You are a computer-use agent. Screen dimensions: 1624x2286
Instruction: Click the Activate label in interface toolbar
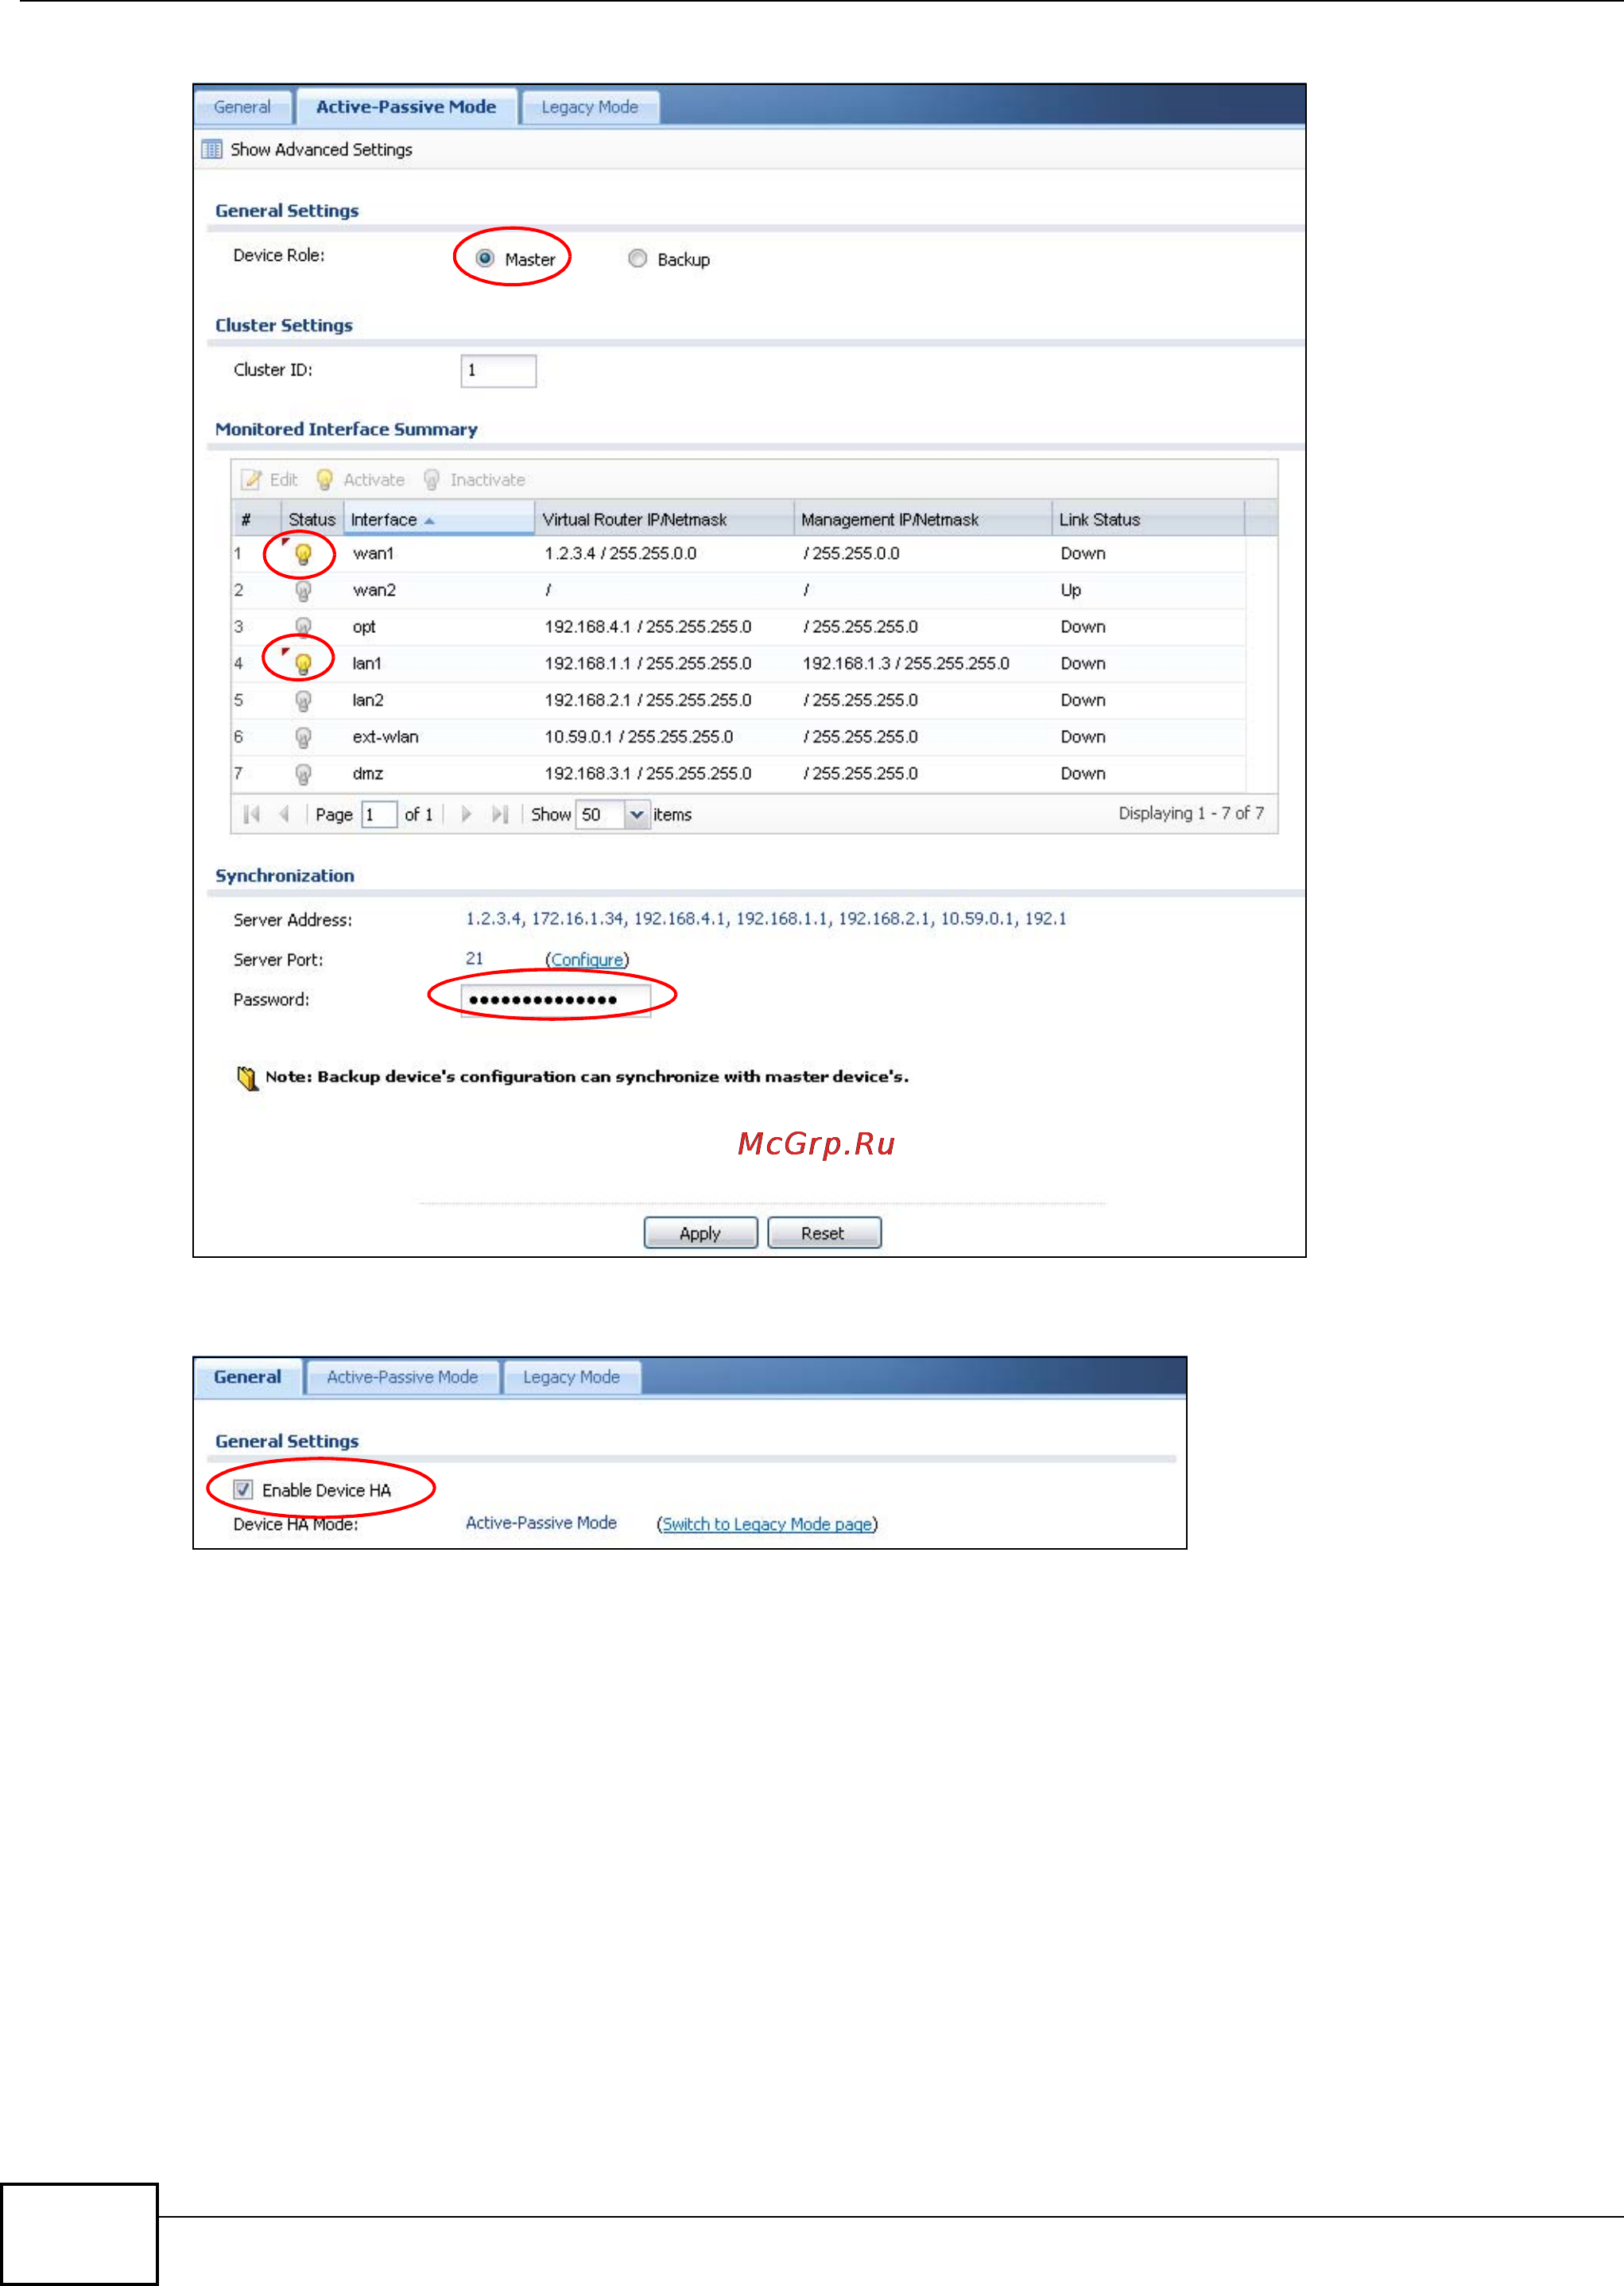(374, 480)
